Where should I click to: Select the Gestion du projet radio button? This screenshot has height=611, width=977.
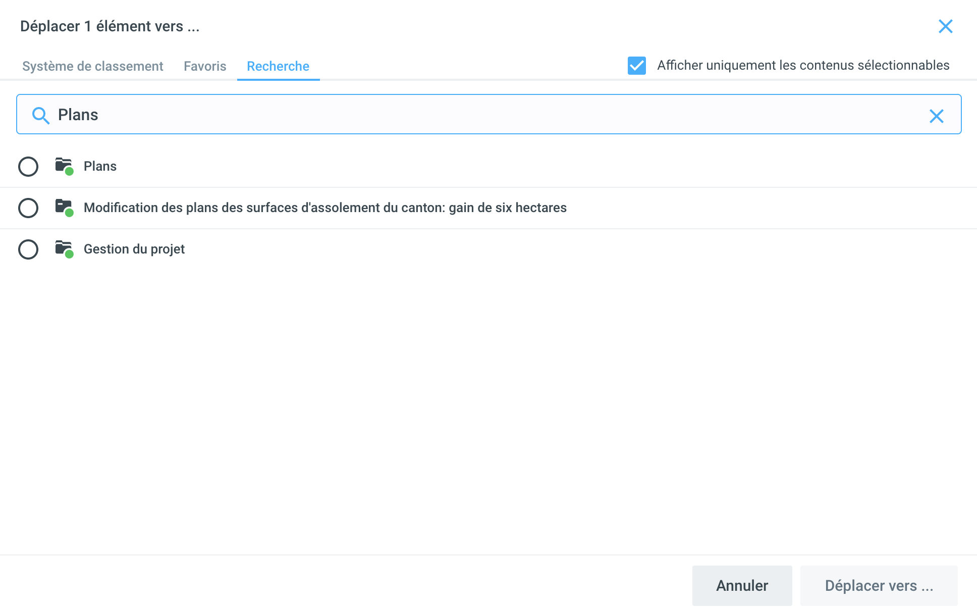(28, 249)
